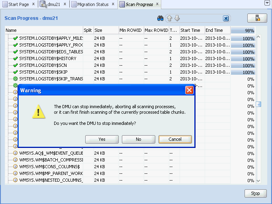Click the gear icon beside SYSTEM.LOGSTDBY$SKIP_TRANS
The height and width of the screenshot is (204, 272).
tap(16, 79)
